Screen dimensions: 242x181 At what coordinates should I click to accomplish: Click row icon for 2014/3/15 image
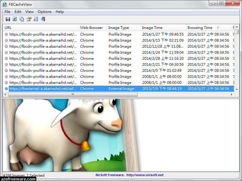pos(6,40)
